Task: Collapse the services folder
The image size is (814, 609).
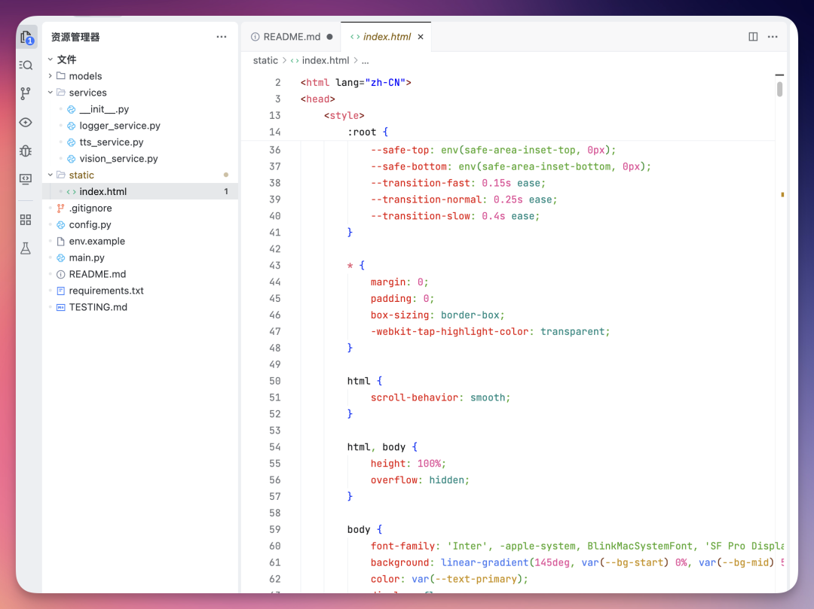Action: point(87,93)
